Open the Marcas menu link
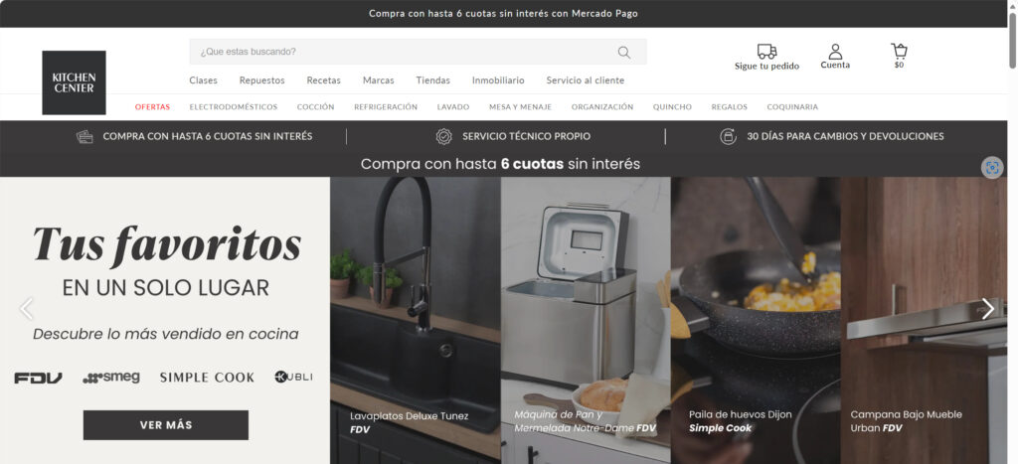Viewport: 1018px width, 464px height. pos(379,80)
